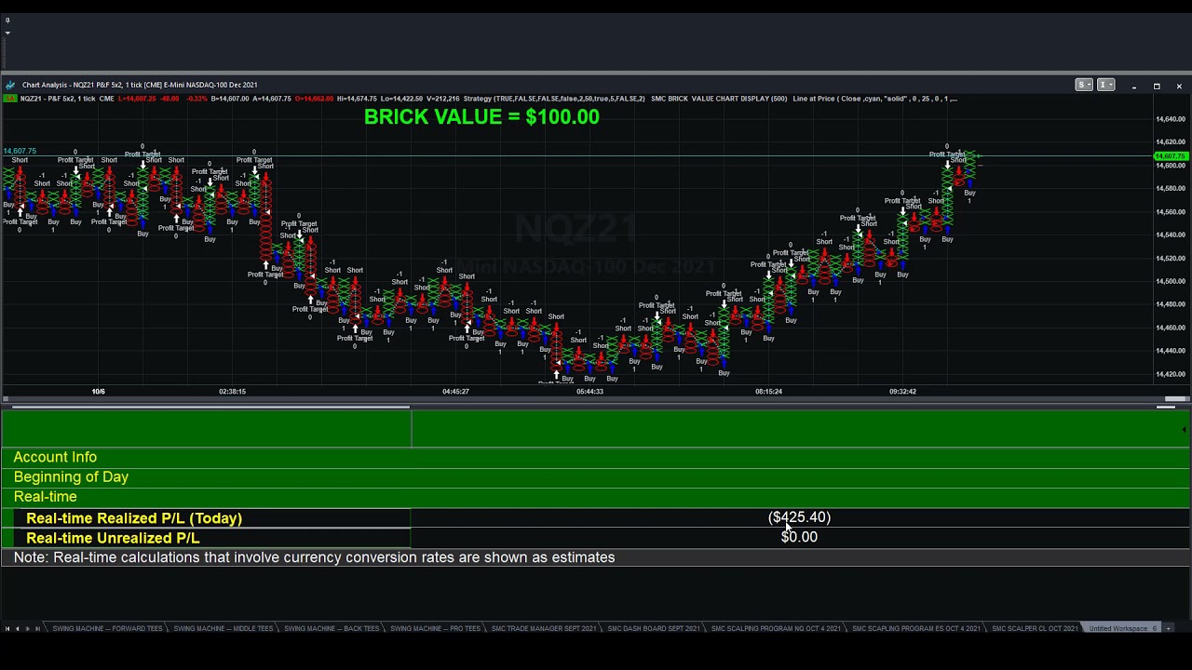This screenshot has width=1192, height=670.
Task: Collapse the Real-time section
Action: [x=596, y=497]
